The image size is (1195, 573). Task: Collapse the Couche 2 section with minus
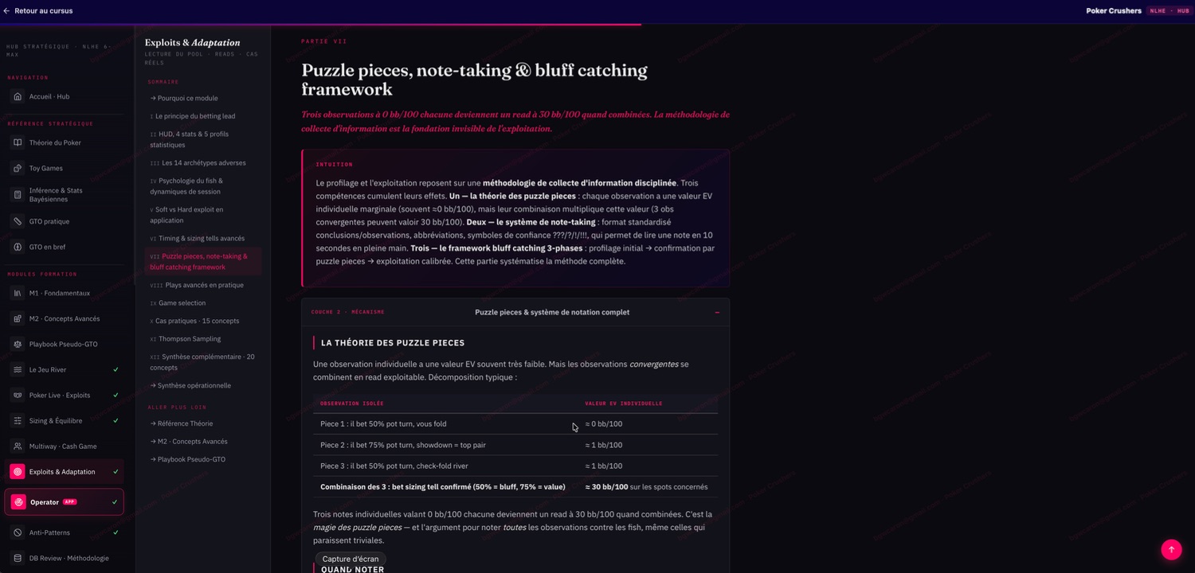coord(717,312)
